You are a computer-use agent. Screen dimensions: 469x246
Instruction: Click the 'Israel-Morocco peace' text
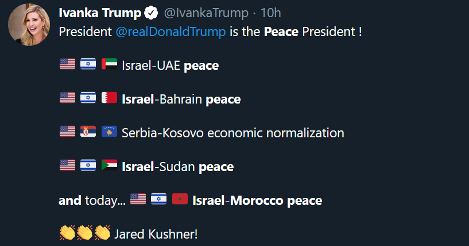(257, 201)
